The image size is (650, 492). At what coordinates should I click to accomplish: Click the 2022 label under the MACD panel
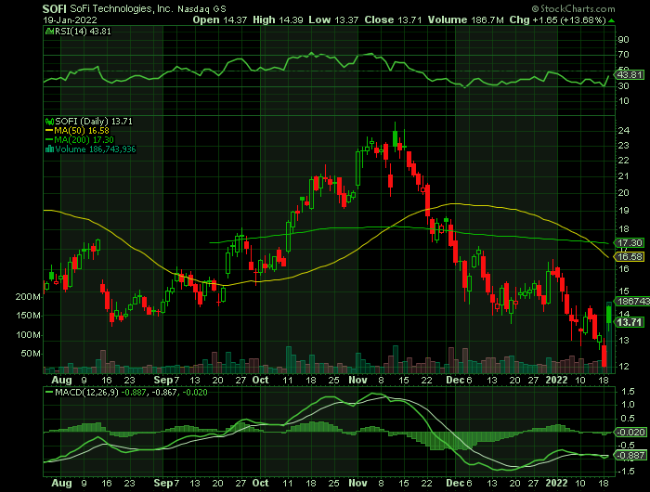556,484
